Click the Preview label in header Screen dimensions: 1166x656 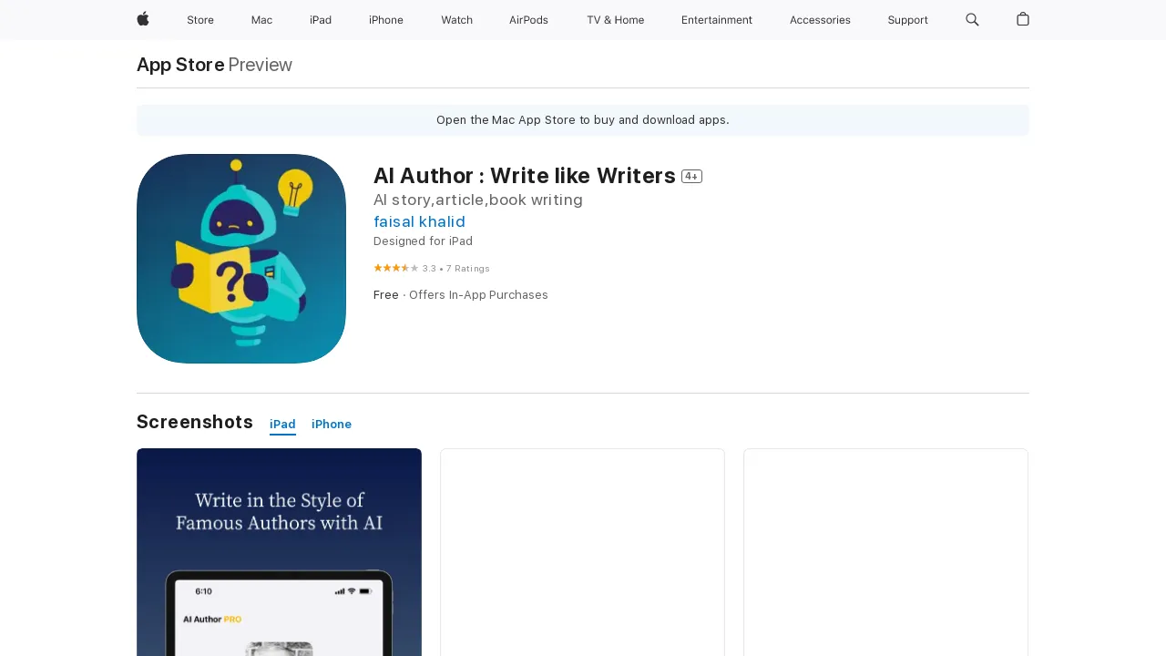click(260, 65)
